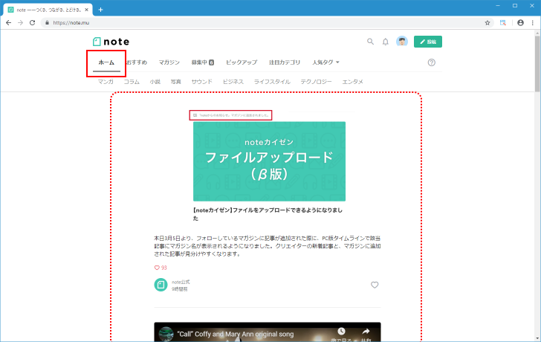The image size is (541, 342).
Task: Select the エンタメ category
Action: coord(352,82)
